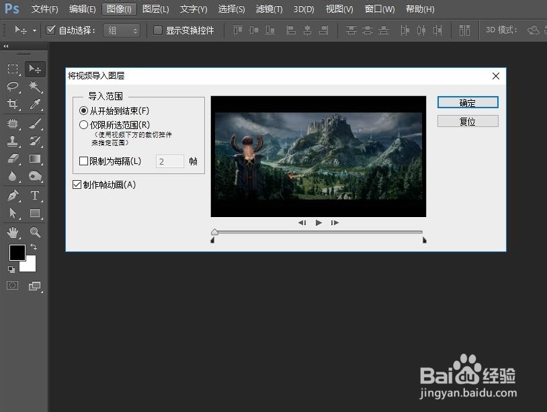Select the Clone Stamp tool

pyautogui.click(x=13, y=141)
